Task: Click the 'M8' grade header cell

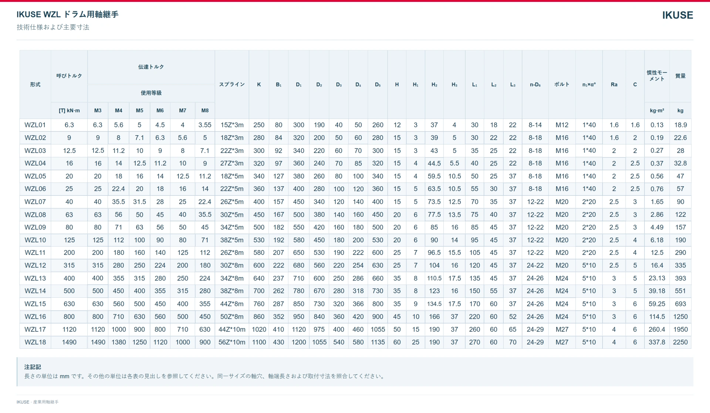Action: pos(205,110)
